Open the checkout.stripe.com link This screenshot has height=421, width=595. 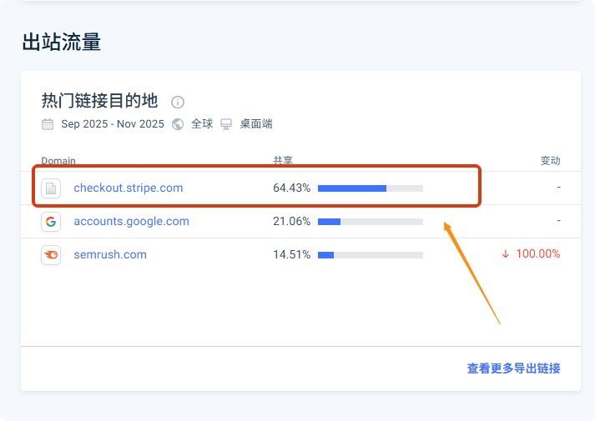click(129, 188)
